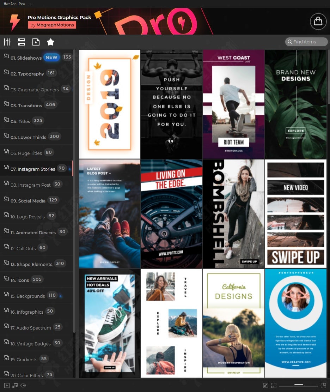Select the Push Yourself quote thumbnail
The width and height of the screenshot is (330, 392).
click(172, 104)
